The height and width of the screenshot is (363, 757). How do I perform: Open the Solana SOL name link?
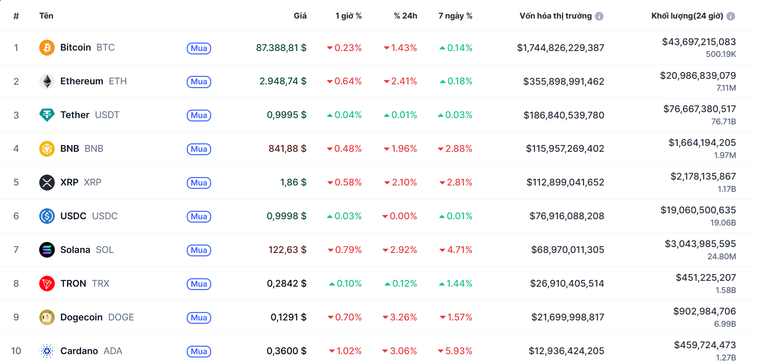(x=87, y=250)
